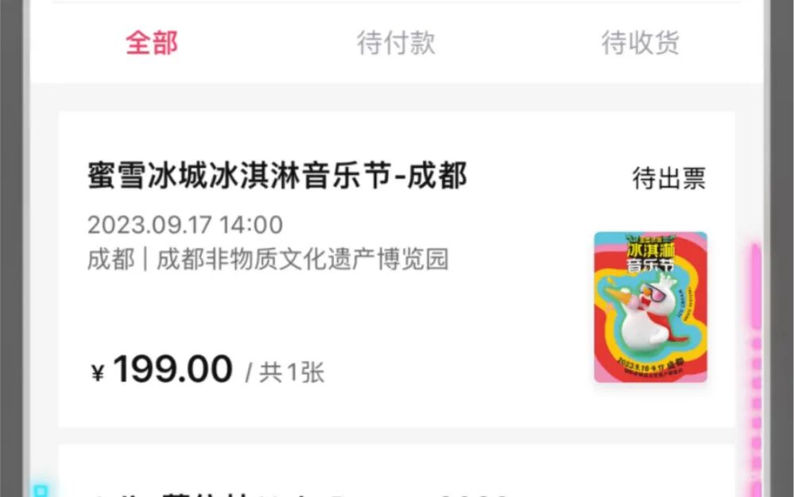The height and width of the screenshot is (497, 794).
Task: Open the ice cream music festival poster thumbnail
Action: click(650, 307)
